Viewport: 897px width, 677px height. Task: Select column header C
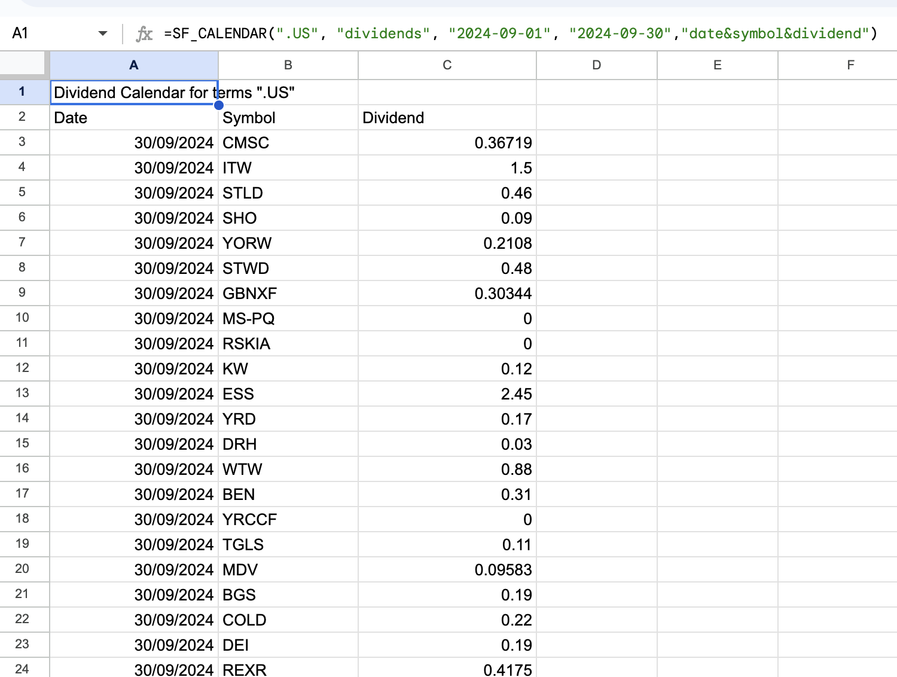tap(447, 65)
